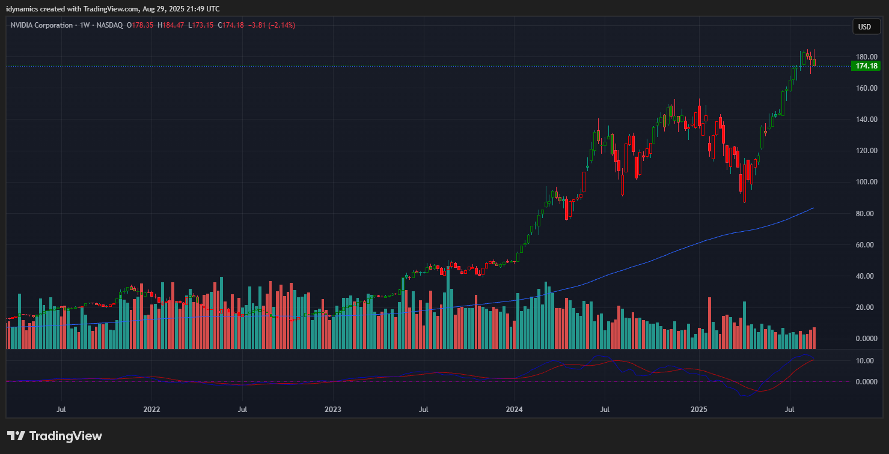Click the 2022 time axis label
The height and width of the screenshot is (454, 889).
pyautogui.click(x=151, y=410)
